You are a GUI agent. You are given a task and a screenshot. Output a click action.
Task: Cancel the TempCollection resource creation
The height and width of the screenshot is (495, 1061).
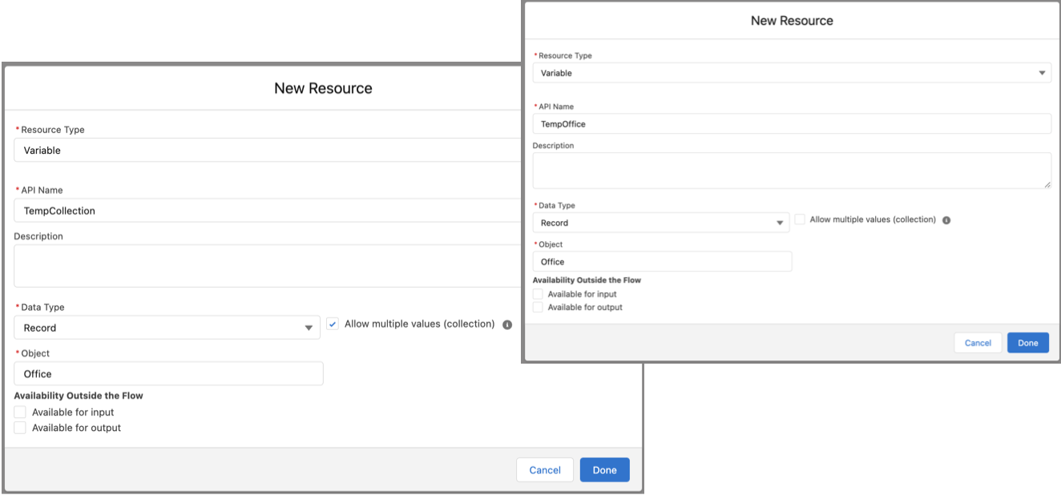tap(545, 469)
